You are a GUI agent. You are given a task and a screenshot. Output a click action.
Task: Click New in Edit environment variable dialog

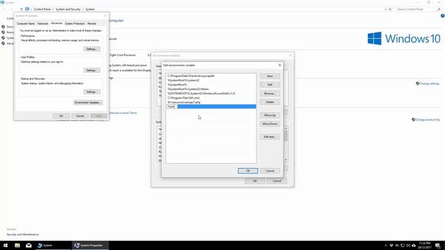pos(270,76)
